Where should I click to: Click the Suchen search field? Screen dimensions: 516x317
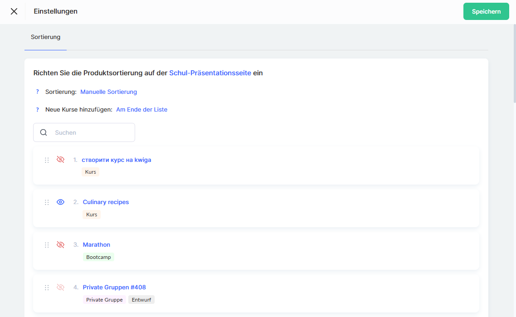click(x=91, y=132)
